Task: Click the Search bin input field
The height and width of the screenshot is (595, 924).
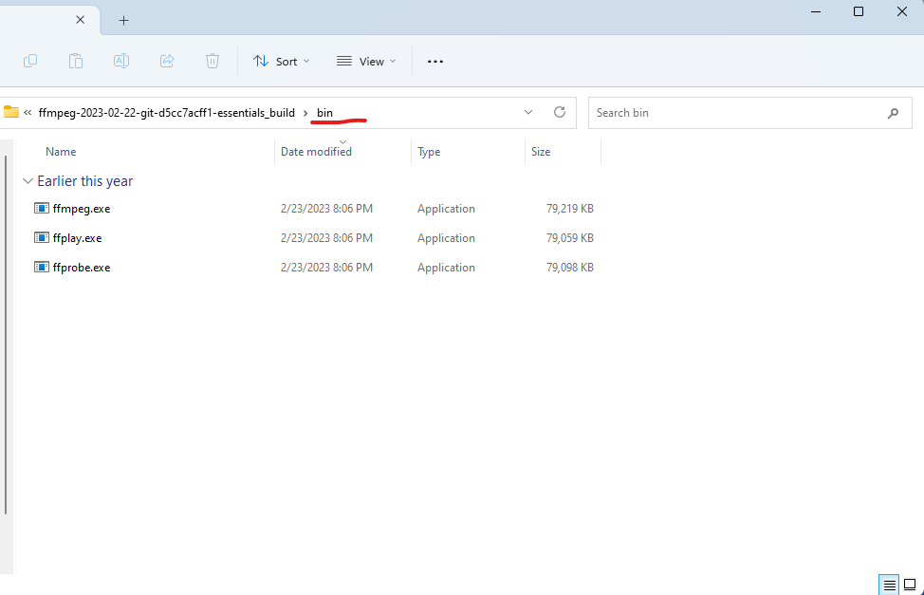Action: click(x=735, y=113)
